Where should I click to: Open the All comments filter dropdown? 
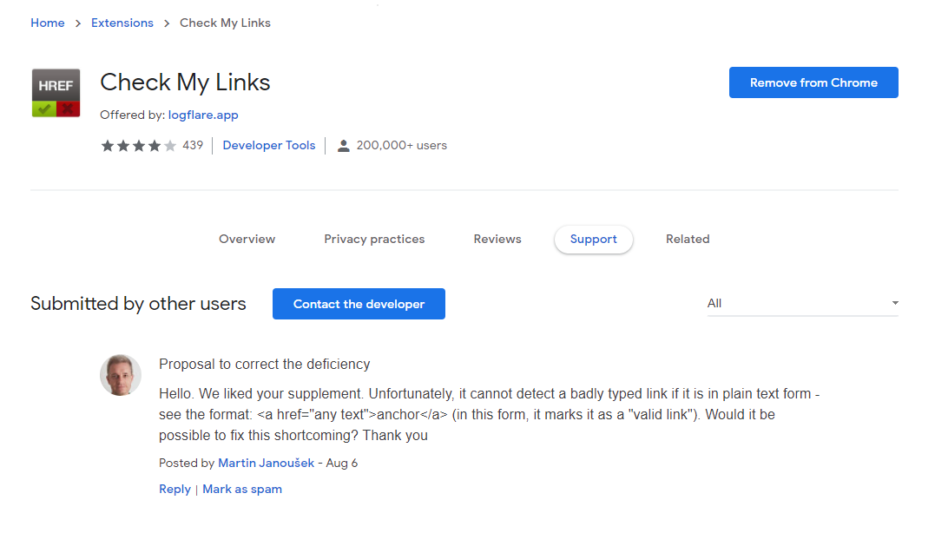tap(802, 303)
